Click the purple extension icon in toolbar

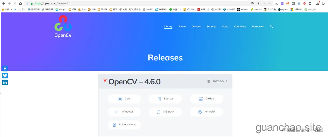pos(282,3)
